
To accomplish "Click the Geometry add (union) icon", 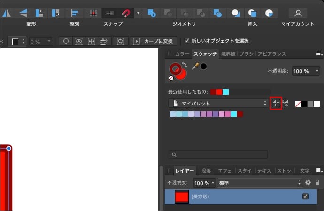I will 151,13.
